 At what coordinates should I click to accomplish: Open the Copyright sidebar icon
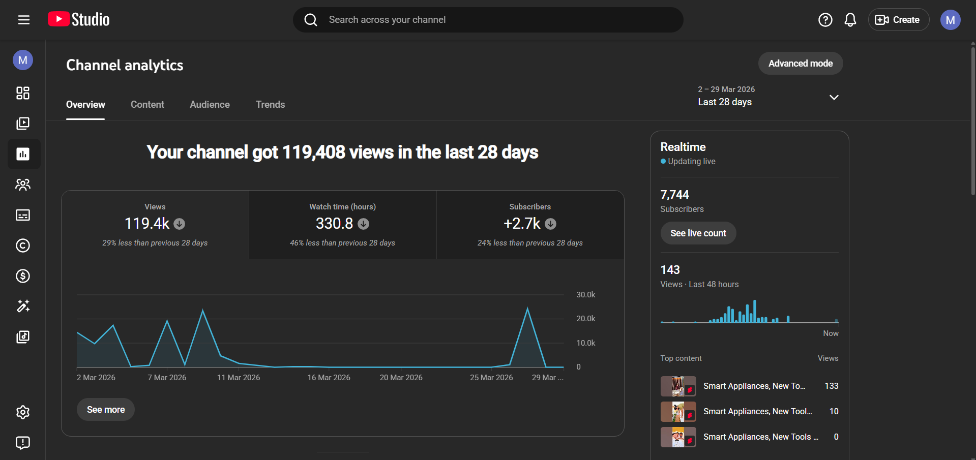pos(23,246)
